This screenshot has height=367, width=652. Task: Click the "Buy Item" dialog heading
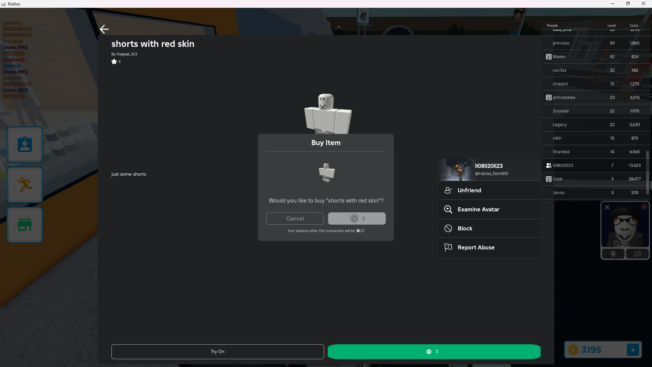point(326,143)
